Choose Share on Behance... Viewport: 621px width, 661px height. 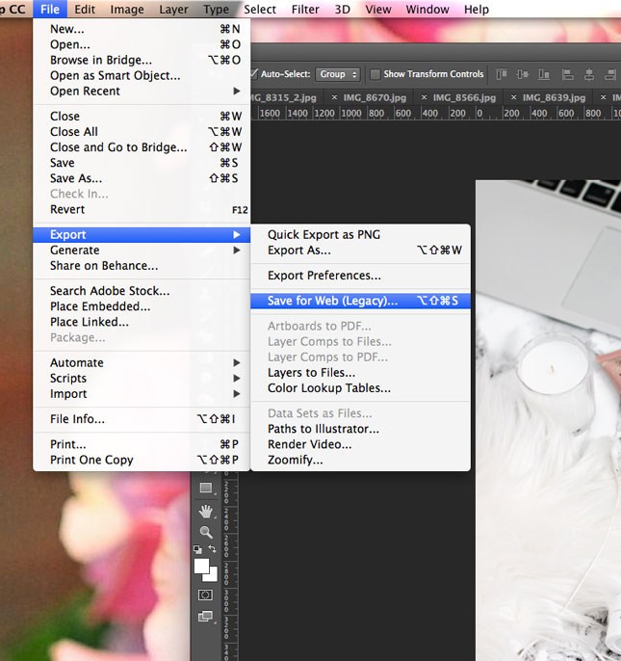tap(142, 266)
